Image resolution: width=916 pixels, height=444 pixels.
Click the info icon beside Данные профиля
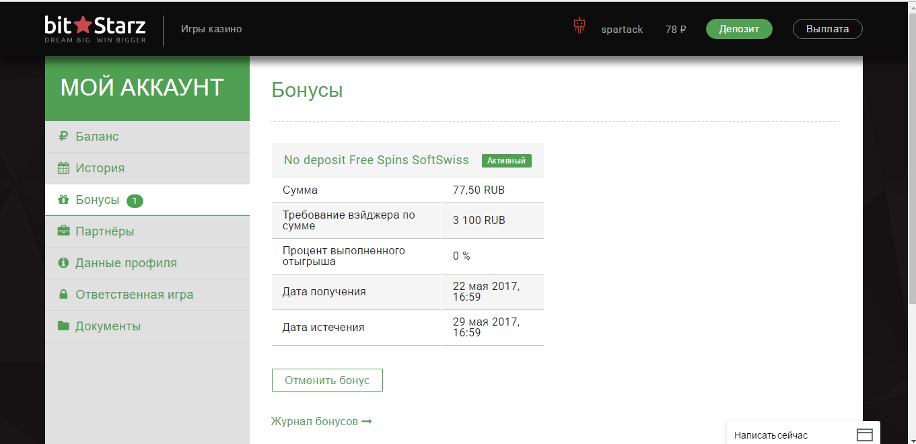pyautogui.click(x=63, y=263)
